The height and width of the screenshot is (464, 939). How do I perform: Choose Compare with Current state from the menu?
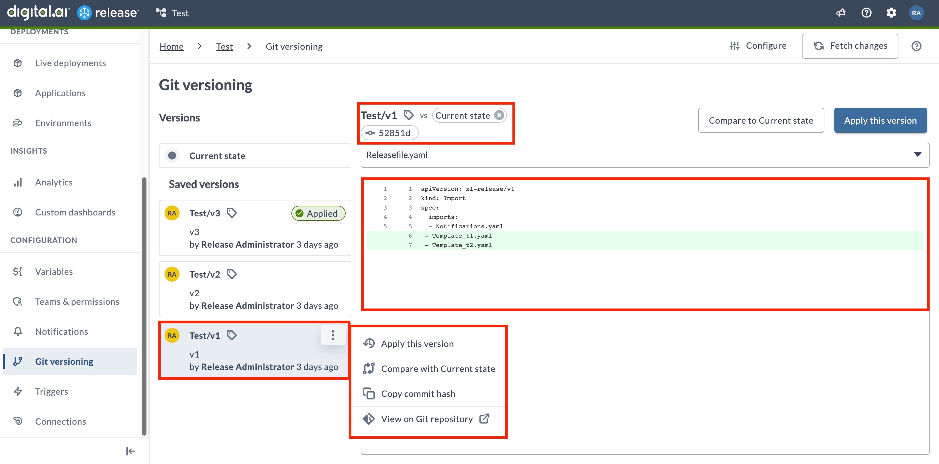[438, 368]
